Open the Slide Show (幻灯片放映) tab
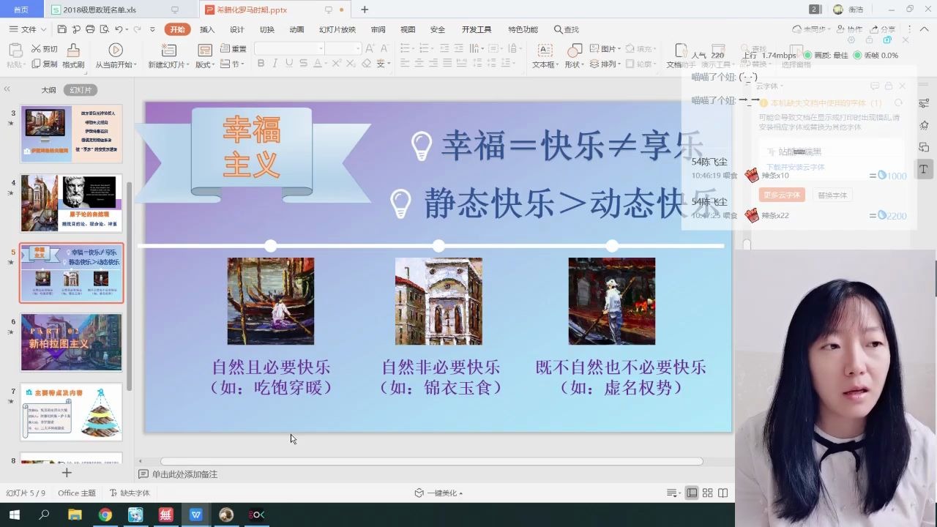937x527 pixels. click(x=337, y=29)
